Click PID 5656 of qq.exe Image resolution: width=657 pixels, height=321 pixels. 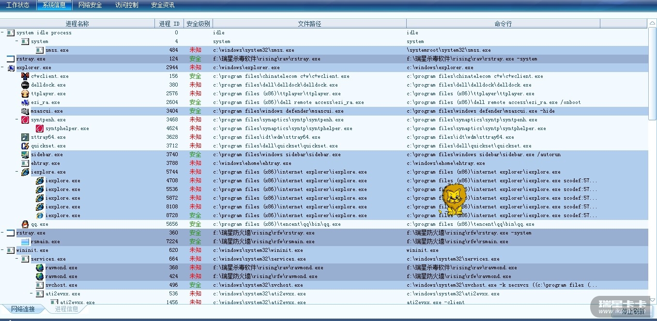click(x=172, y=224)
